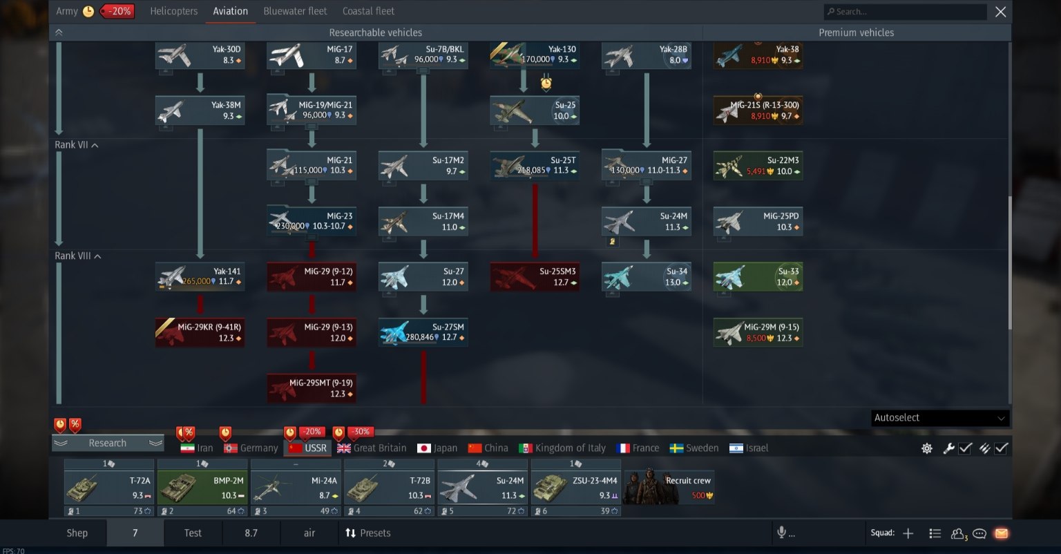Click the auto-refill ammunition bullets icon
Screen dimensions: 1061x554
coord(985,448)
